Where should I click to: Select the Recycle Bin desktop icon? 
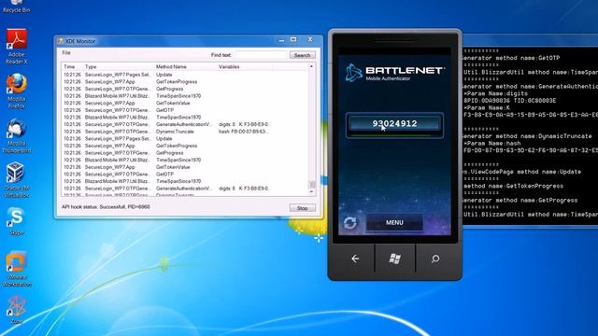pos(16,7)
